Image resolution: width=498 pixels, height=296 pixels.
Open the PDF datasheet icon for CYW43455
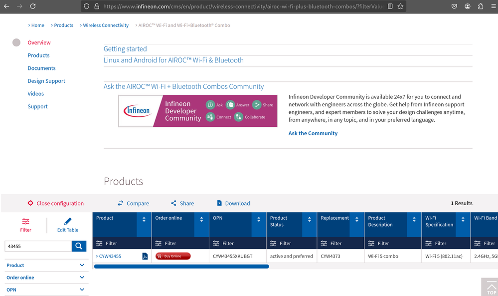(x=145, y=256)
